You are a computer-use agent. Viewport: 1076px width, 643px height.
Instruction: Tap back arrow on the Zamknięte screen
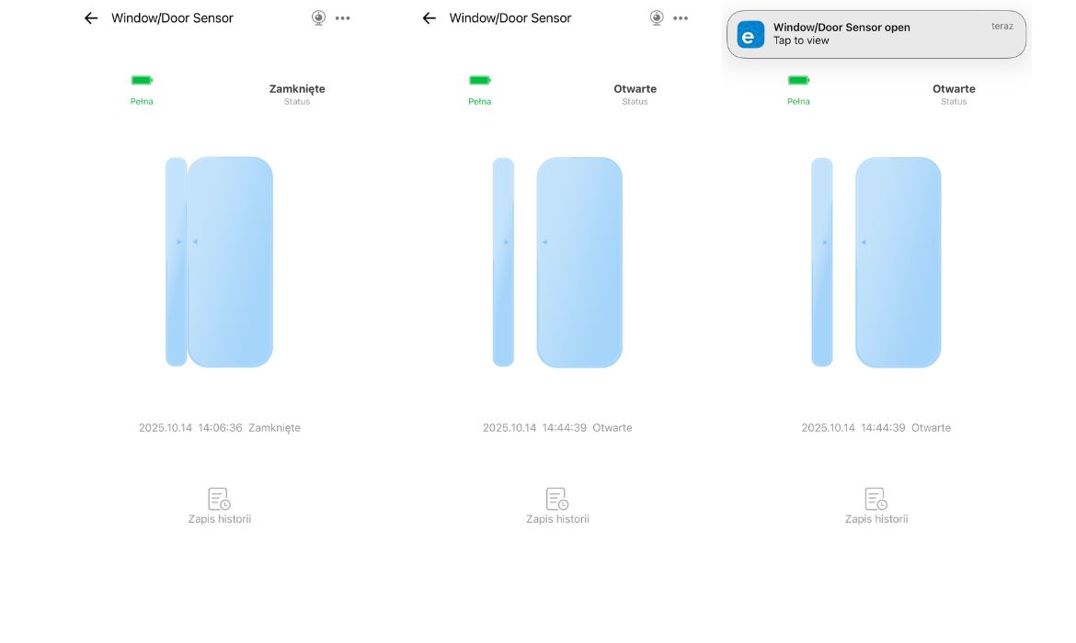(90, 18)
